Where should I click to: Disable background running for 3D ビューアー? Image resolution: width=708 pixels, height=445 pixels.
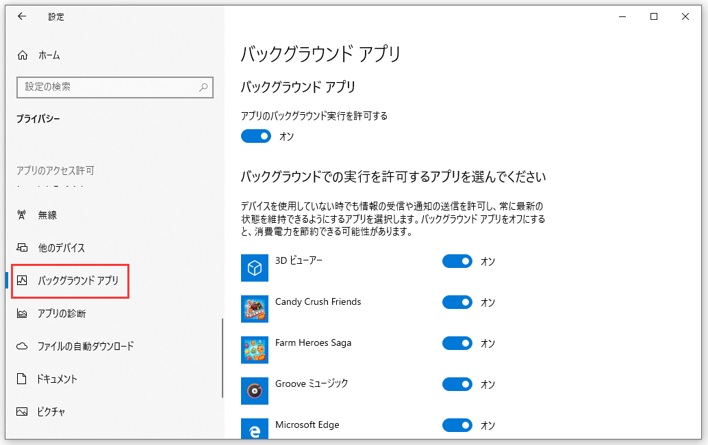(457, 261)
